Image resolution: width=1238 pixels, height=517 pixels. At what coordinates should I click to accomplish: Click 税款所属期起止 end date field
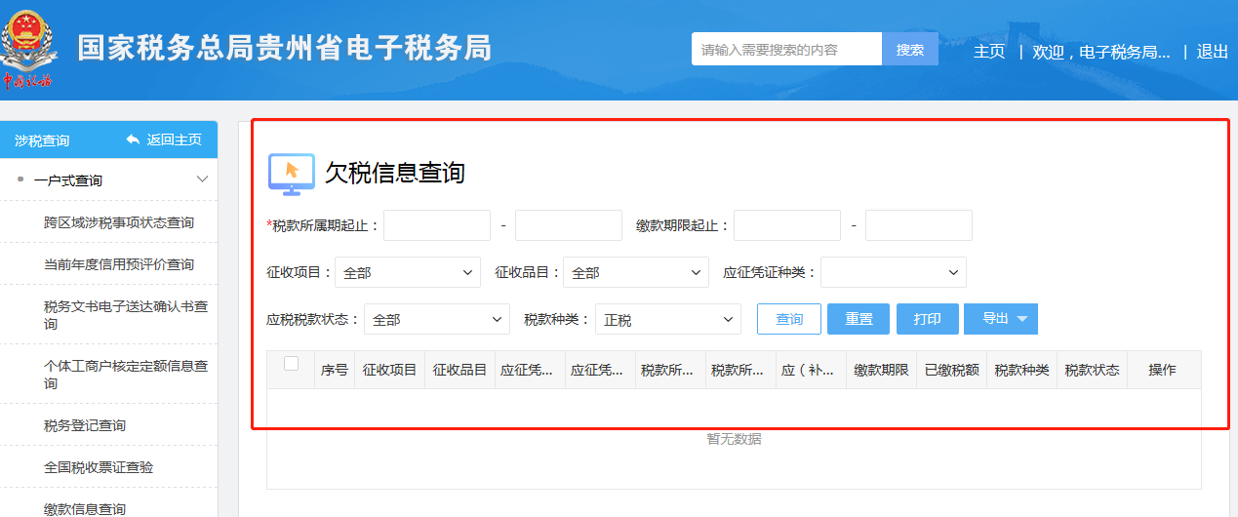[569, 225]
